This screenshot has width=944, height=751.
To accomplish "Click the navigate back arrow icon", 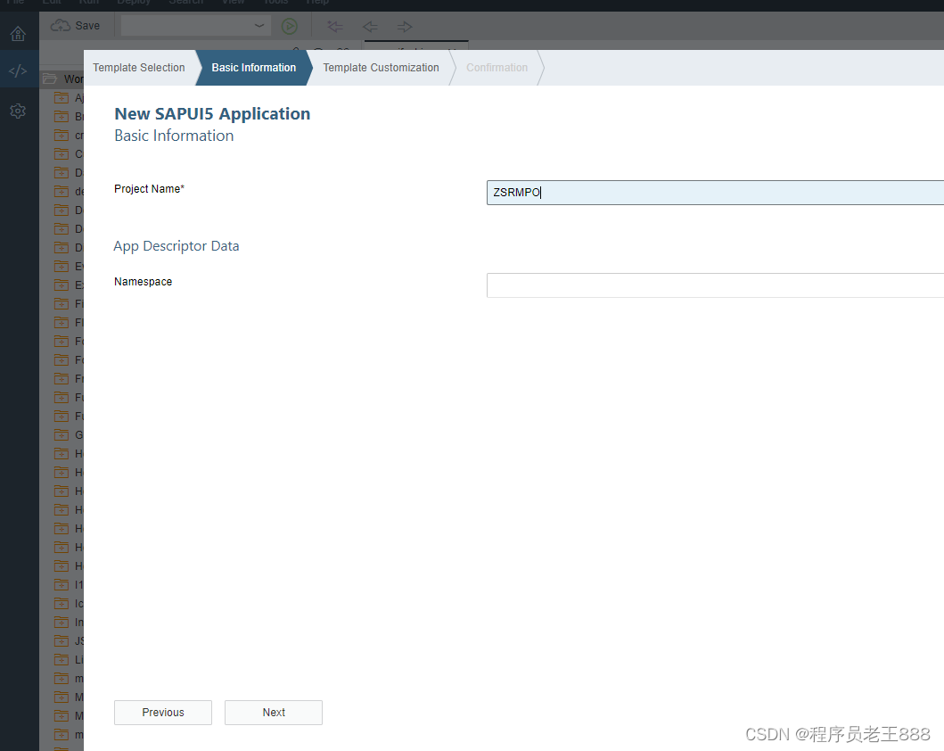I will 370,27.
